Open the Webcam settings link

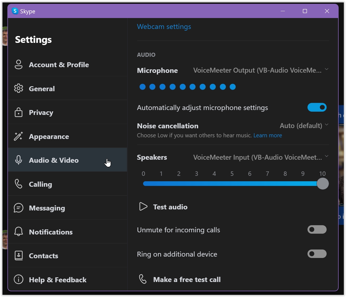[164, 26]
